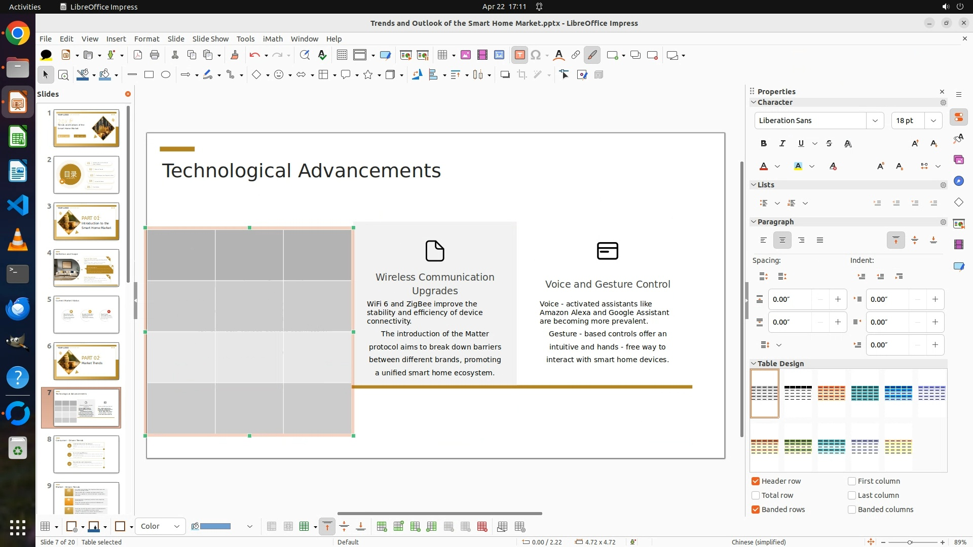Open Sidebar Gallery deck icon
This screenshot has height=547, width=973.
point(959,160)
